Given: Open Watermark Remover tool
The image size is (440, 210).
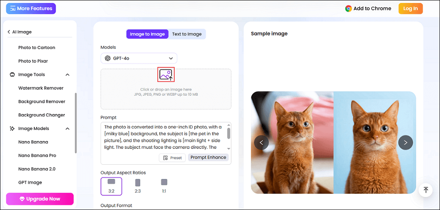Looking at the screenshot, I should pyautogui.click(x=41, y=88).
